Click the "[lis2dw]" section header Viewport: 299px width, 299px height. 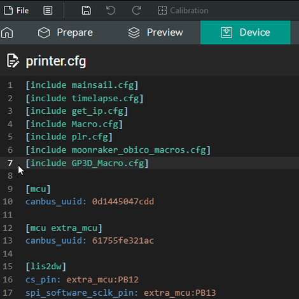pyautogui.click(x=46, y=267)
